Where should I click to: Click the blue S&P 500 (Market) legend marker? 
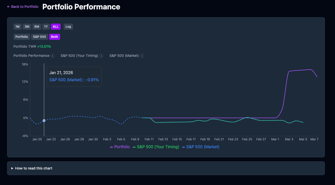[183, 147]
